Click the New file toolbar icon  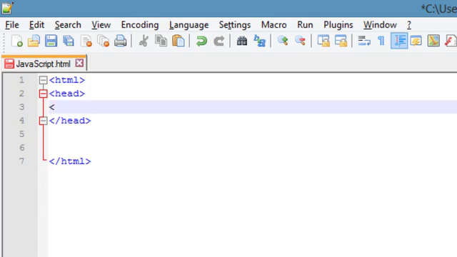point(16,41)
